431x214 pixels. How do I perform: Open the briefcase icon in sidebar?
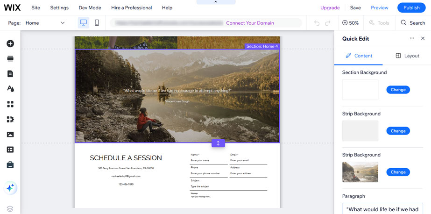10,165
